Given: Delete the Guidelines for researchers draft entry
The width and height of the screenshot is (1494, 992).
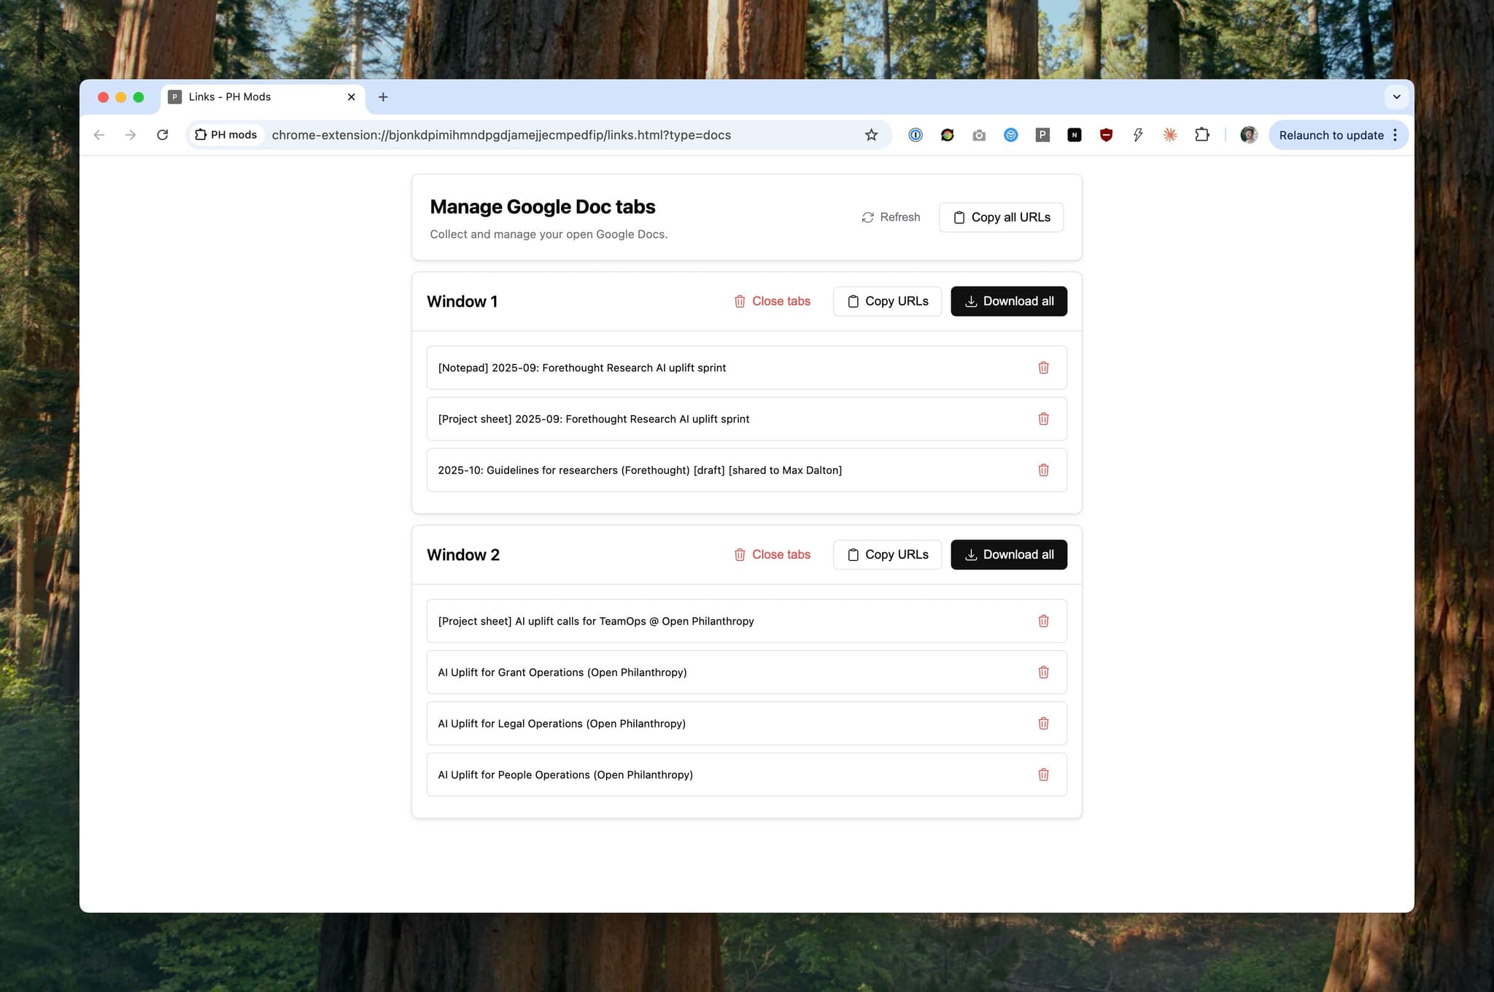Looking at the screenshot, I should point(1043,470).
